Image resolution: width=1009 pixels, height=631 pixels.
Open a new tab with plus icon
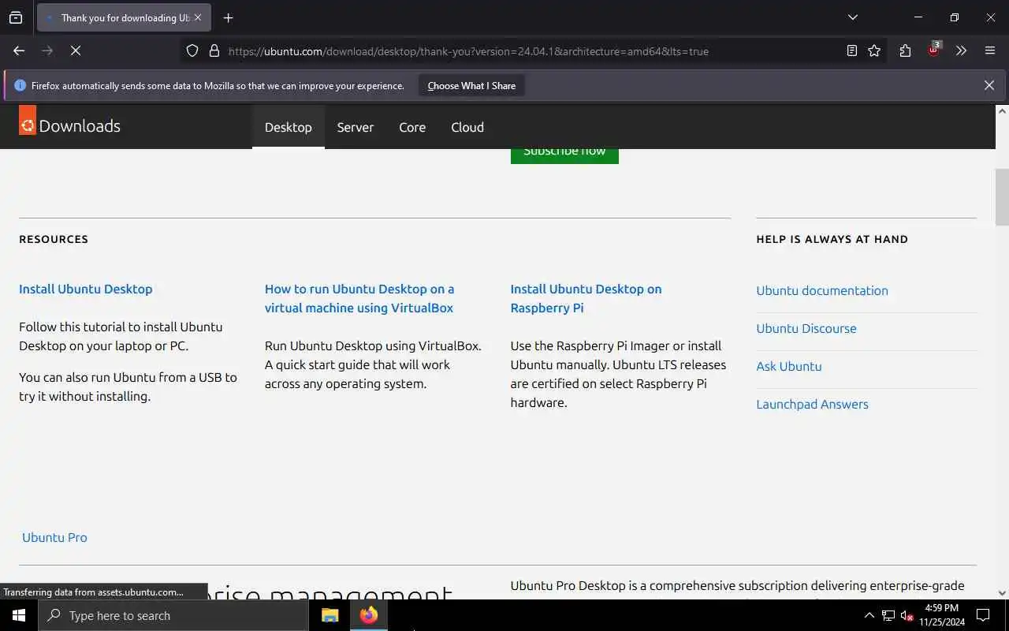(x=228, y=17)
